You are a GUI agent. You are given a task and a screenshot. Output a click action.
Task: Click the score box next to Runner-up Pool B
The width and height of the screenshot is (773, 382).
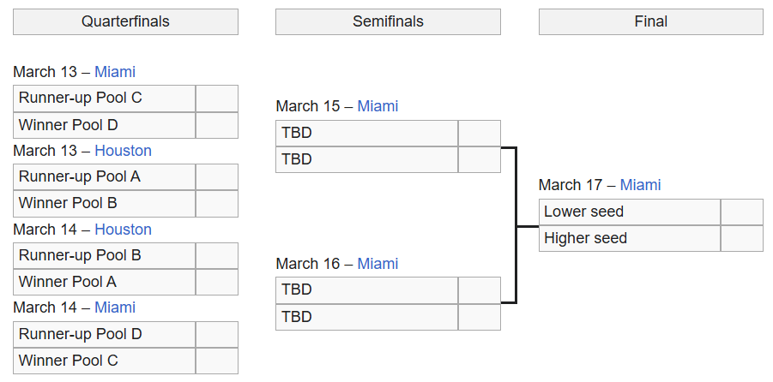tap(216, 255)
